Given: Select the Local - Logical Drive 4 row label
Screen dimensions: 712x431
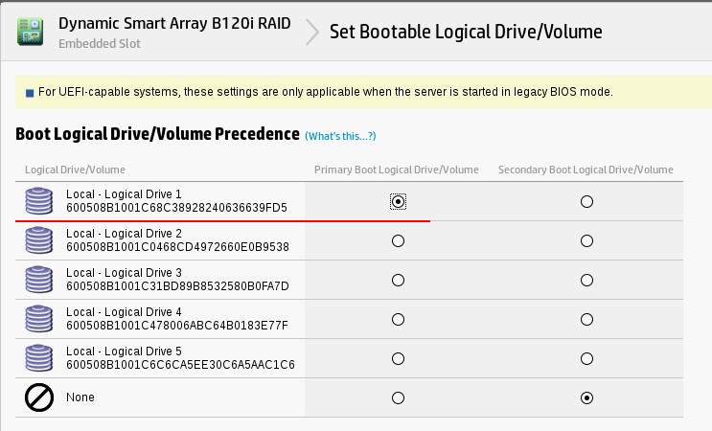Looking at the screenshot, I should pyautogui.click(x=124, y=312).
